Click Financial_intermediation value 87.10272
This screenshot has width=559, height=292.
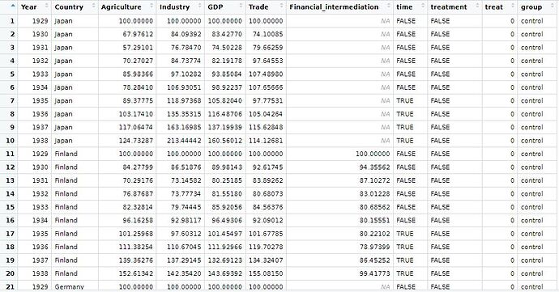pos(374,180)
